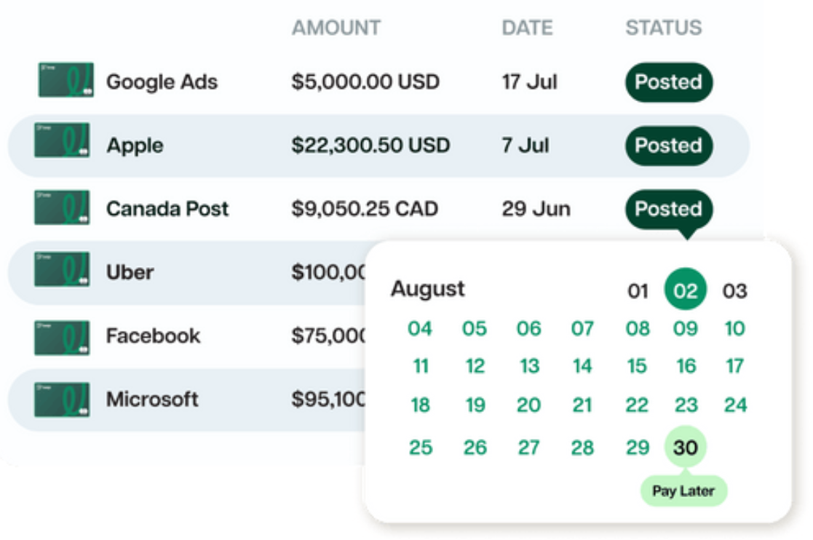Toggle the Posted status for Canada Post
Image resolution: width=813 pixels, height=540 pixels.
click(x=667, y=209)
